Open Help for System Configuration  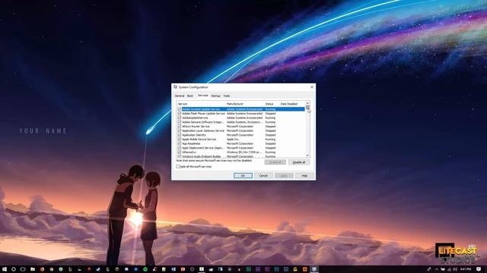click(304, 175)
